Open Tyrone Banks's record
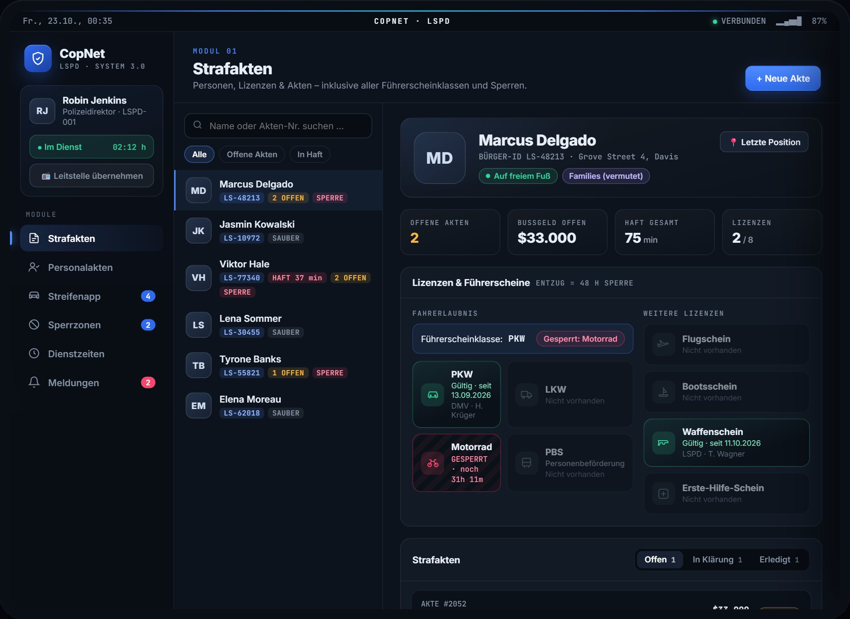Screen dimensions: 850x619 278,365
